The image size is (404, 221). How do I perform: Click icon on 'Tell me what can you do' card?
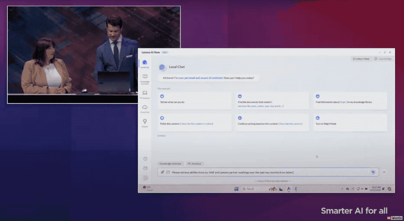pyautogui.click(x=162, y=96)
